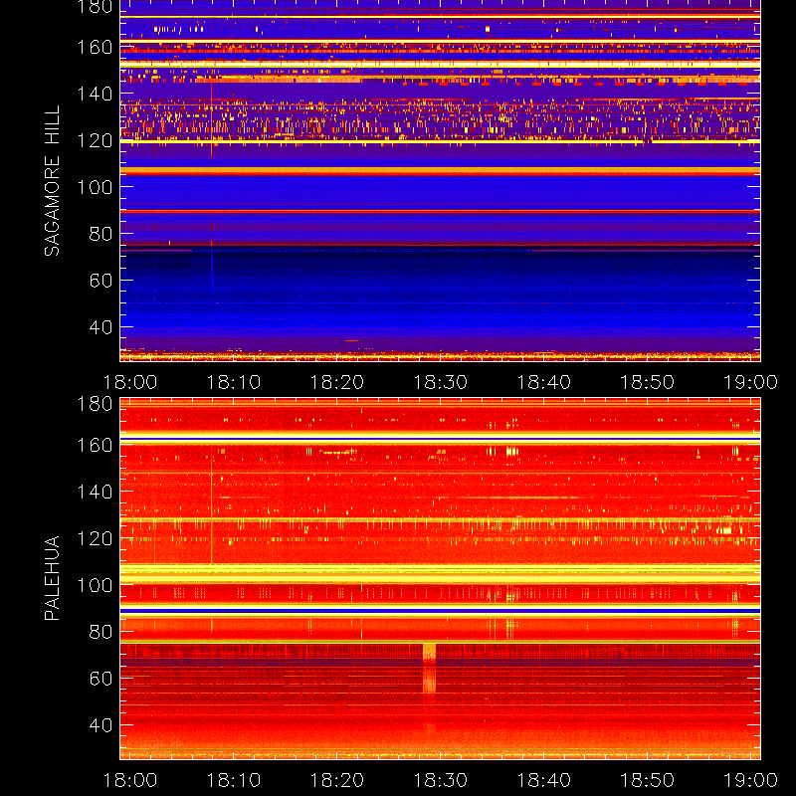This screenshot has width=796, height=796.
Task: Click 18:10 time label under Palehua plot
Action: coord(234,780)
